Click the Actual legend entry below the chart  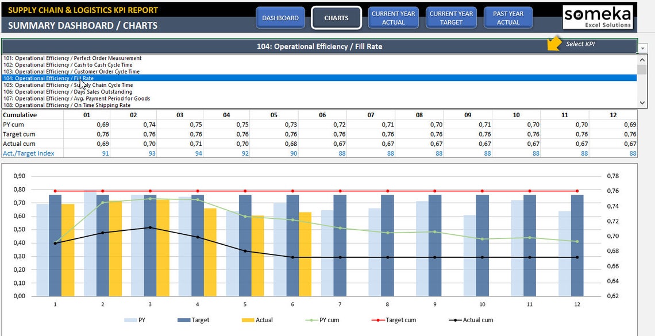pos(257,320)
